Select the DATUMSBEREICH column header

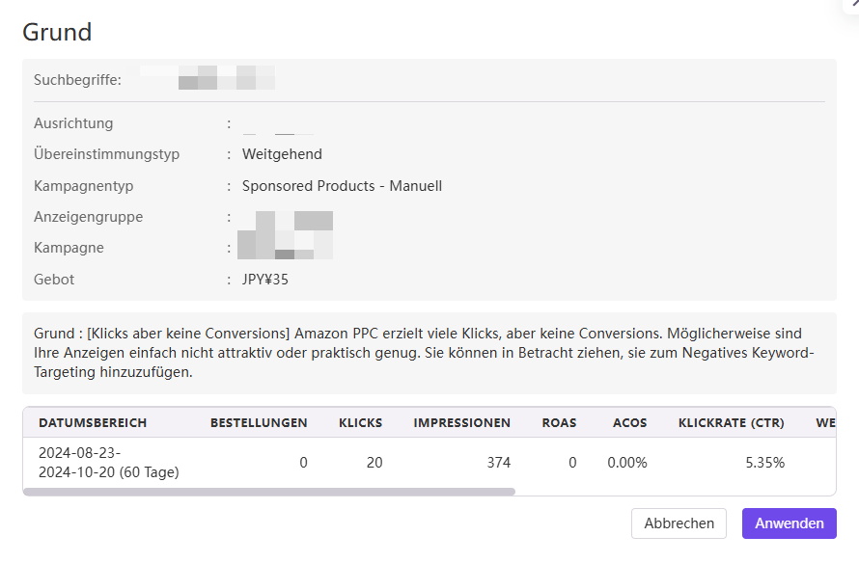(x=93, y=422)
